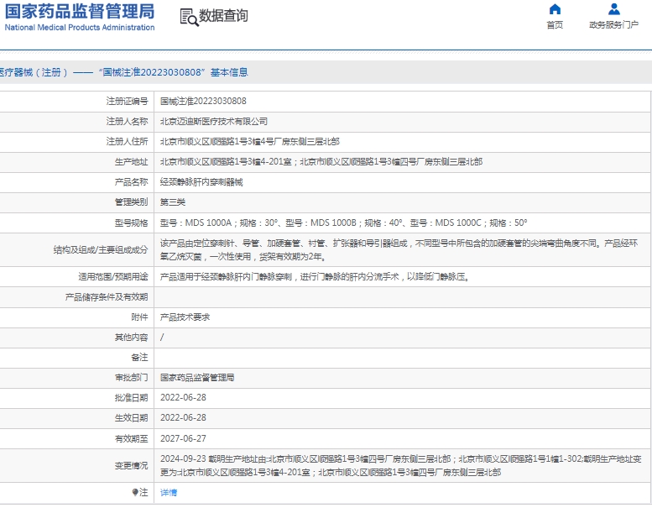
Task: Click the 产品储存条件及有效期 row label
Action: pyautogui.click(x=107, y=297)
